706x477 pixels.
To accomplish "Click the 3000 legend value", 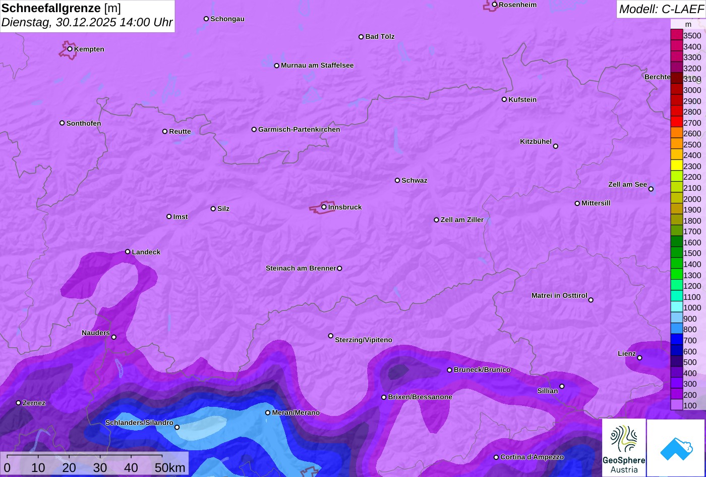I will click(x=692, y=90).
